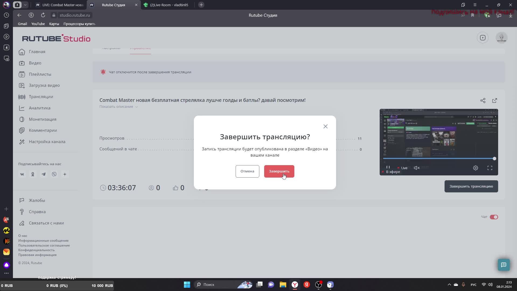The width and height of the screenshot is (517, 291).
Task: Open the tab list dropdown arrow in the browser
Action: pos(25,5)
